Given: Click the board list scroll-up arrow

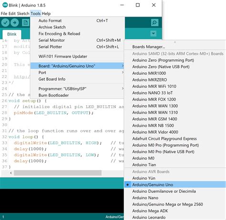Looking at the screenshot, I should (x=175, y=42).
